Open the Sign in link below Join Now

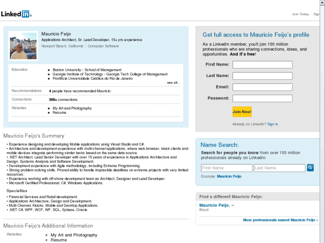pyautogui.click(x=273, y=124)
